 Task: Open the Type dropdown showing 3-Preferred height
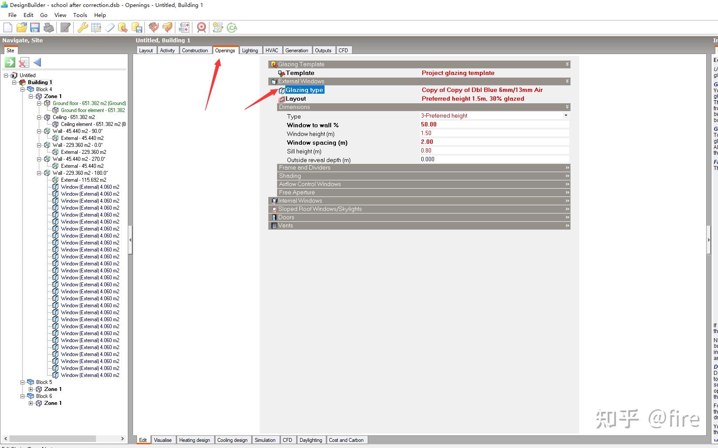click(x=495, y=115)
